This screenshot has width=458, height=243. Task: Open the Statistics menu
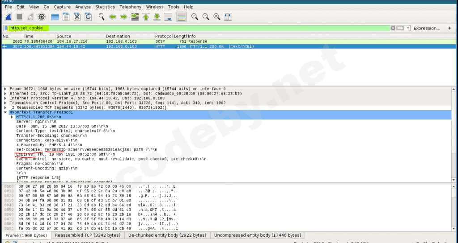point(105,7)
